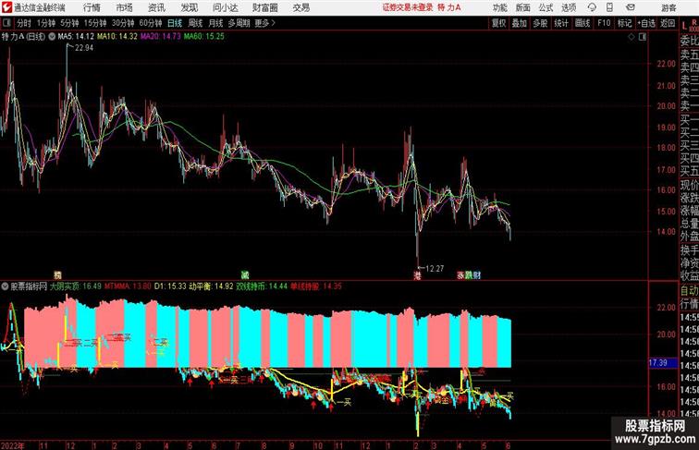Open the 多周期 multi-period view
The width and height of the screenshot is (699, 450).
[239, 23]
